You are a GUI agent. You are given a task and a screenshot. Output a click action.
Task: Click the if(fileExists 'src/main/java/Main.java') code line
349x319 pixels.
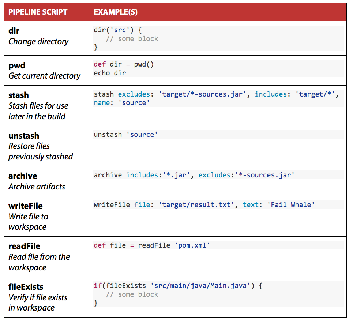pyautogui.click(x=178, y=285)
